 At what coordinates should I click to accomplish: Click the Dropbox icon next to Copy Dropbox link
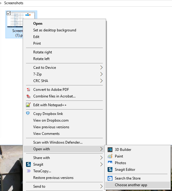pyautogui.click(x=28, y=113)
